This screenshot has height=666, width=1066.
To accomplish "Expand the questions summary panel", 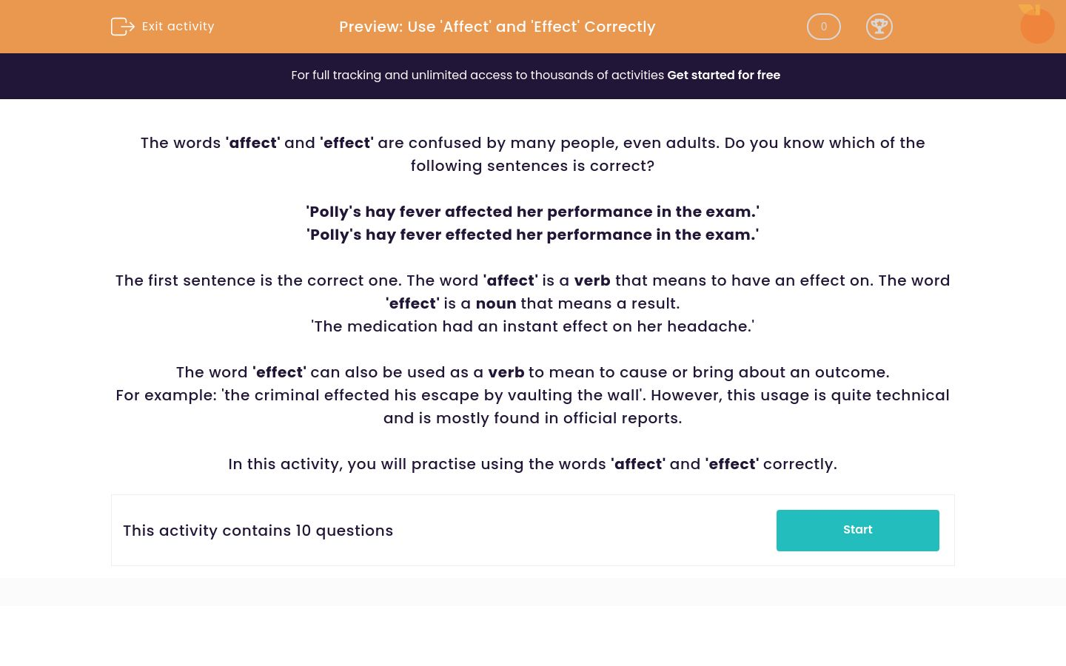I will pyautogui.click(x=533, y=530).
